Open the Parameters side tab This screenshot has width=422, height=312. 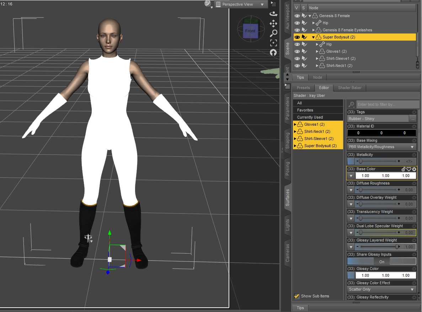(x=287, y=108)
